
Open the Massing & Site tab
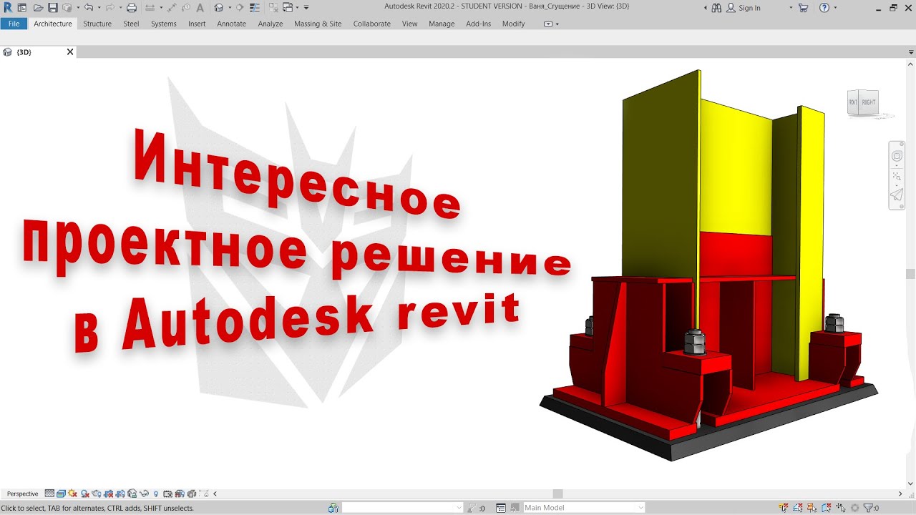coord(318,24)
